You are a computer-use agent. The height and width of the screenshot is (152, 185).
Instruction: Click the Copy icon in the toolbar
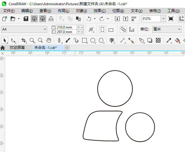click(x=70, y=19)
